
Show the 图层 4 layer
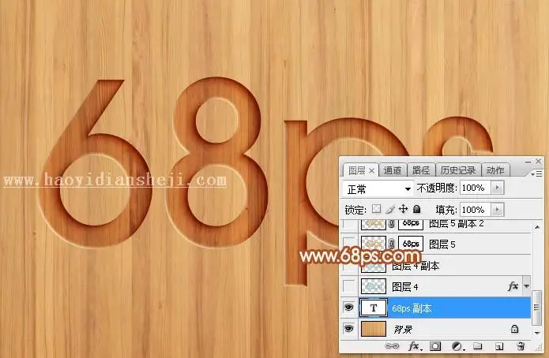[348, 286]
